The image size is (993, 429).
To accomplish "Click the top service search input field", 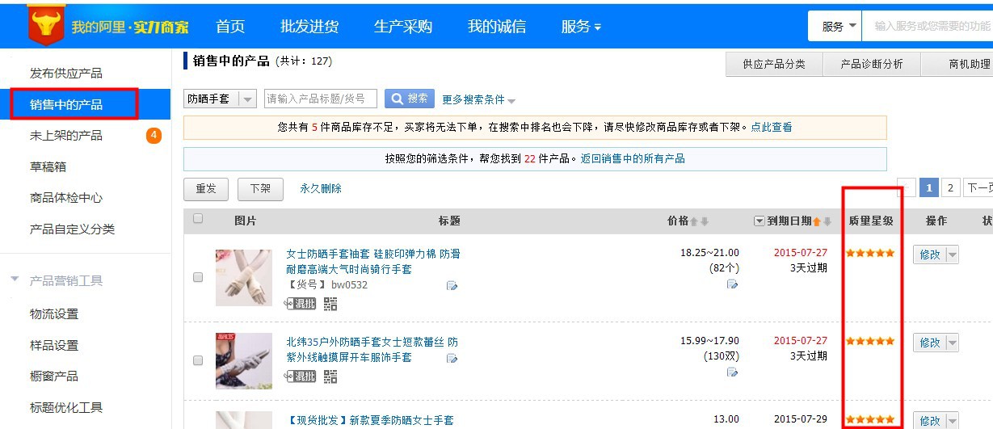I will (928, 26).
